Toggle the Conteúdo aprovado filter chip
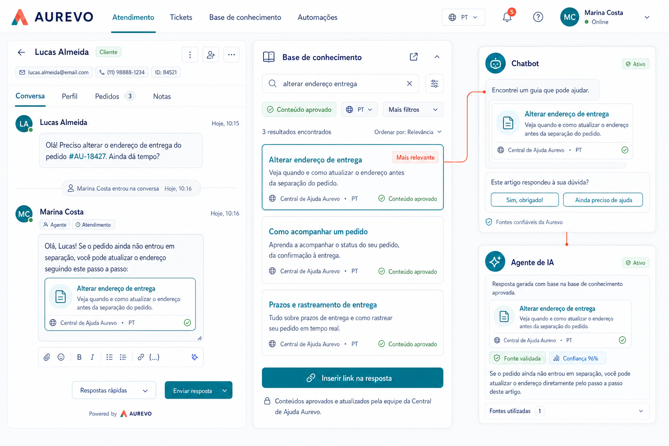This screenshot has width=669, height=446. 300,109
